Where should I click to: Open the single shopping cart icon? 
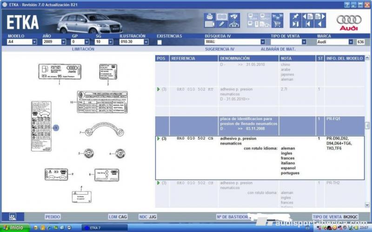pos(277,24)
